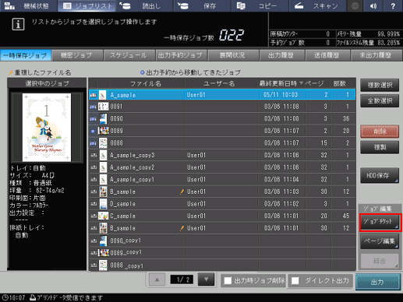Click the 全数選択 select-all button

pos(380,101)
